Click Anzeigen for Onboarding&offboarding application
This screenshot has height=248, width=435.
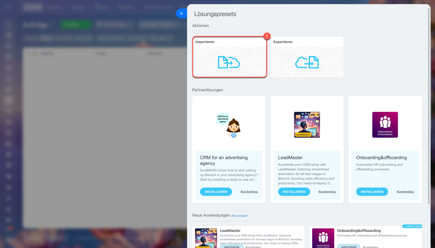click(348, 246)
